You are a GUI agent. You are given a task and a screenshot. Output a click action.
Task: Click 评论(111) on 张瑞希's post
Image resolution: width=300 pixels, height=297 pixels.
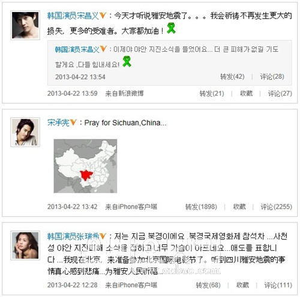278,285
